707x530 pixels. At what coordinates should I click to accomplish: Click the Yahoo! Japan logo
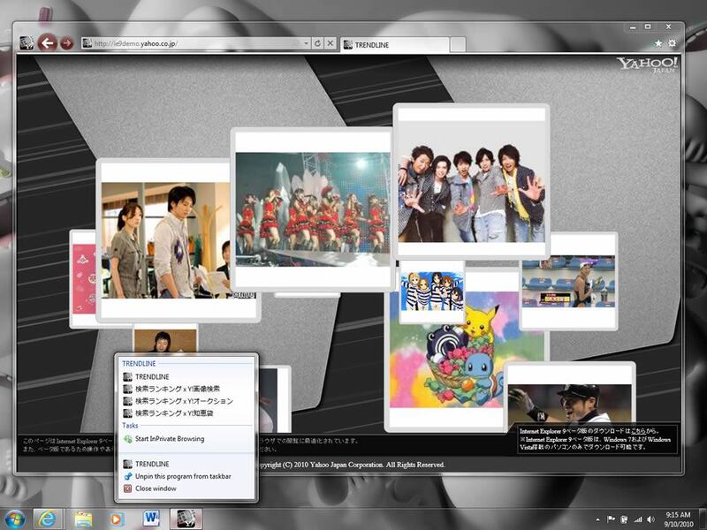648,65
